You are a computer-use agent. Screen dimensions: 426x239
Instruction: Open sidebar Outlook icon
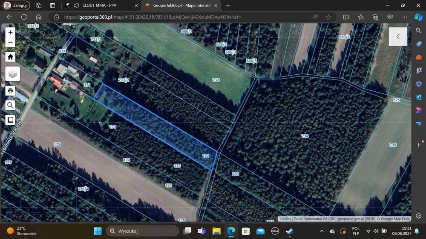(x=419, y=97)
